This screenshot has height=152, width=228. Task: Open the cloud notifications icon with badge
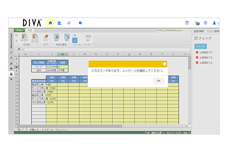point(197,23)
